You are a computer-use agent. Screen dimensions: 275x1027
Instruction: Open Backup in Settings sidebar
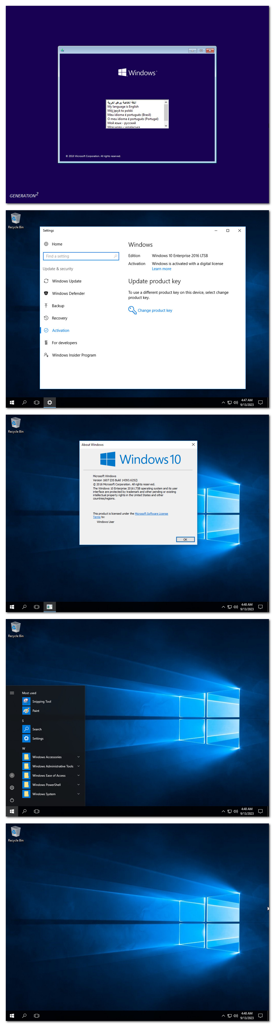pyautogui.click(x=58, y=306)
